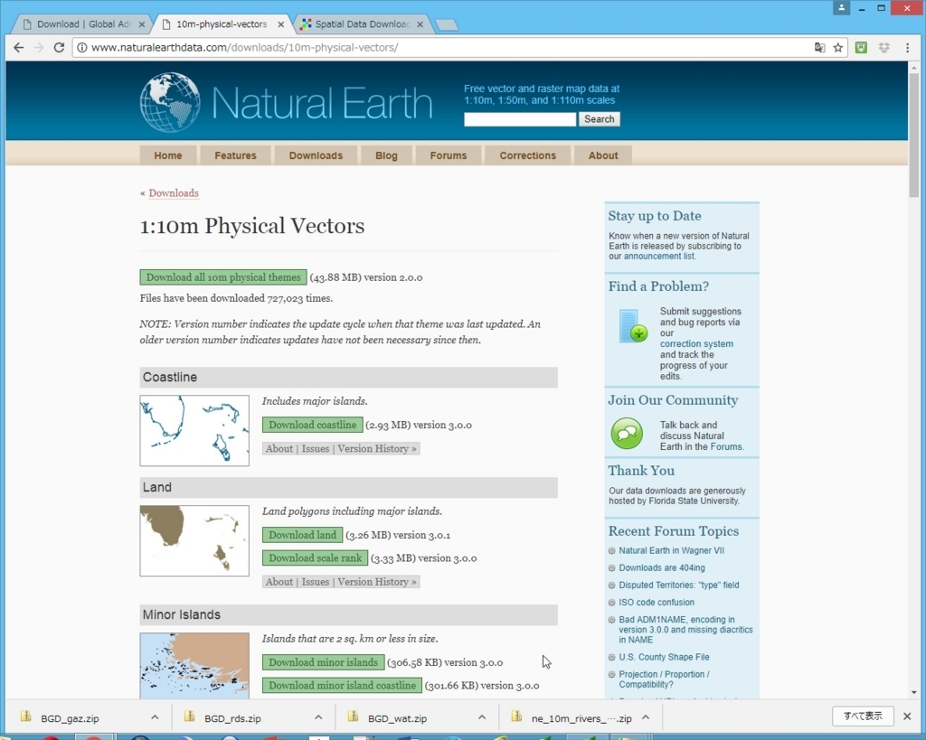Image resolution: width=926 pixels, height=740 pixels.
Task: Click the Search button
Action: coord(599,119)
